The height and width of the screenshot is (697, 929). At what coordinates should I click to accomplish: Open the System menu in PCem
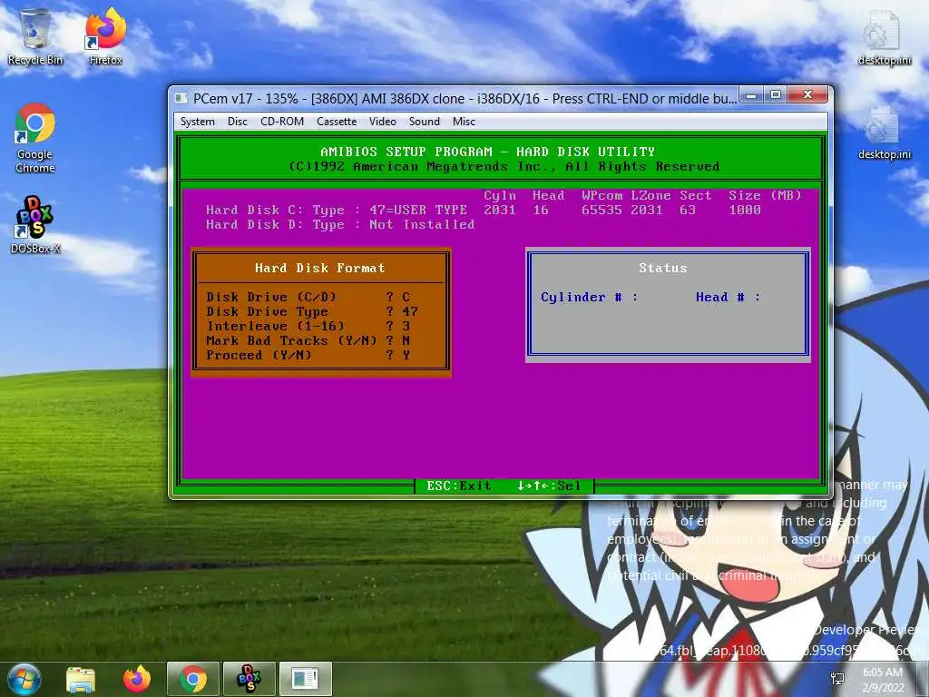point(197,122)
